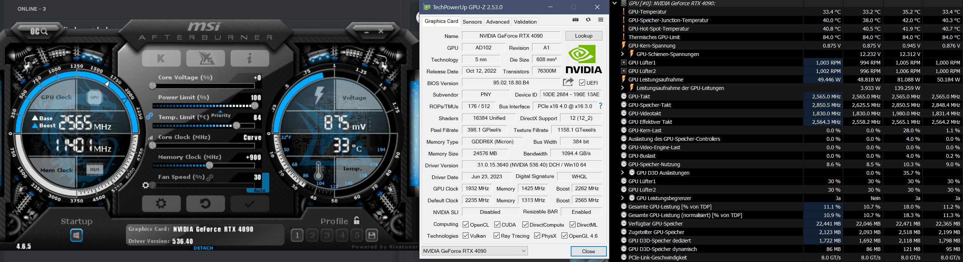Click the Power Limit slider handle
Image resolution: width=963 pixels, height=262 pixels.
point(255,106)
